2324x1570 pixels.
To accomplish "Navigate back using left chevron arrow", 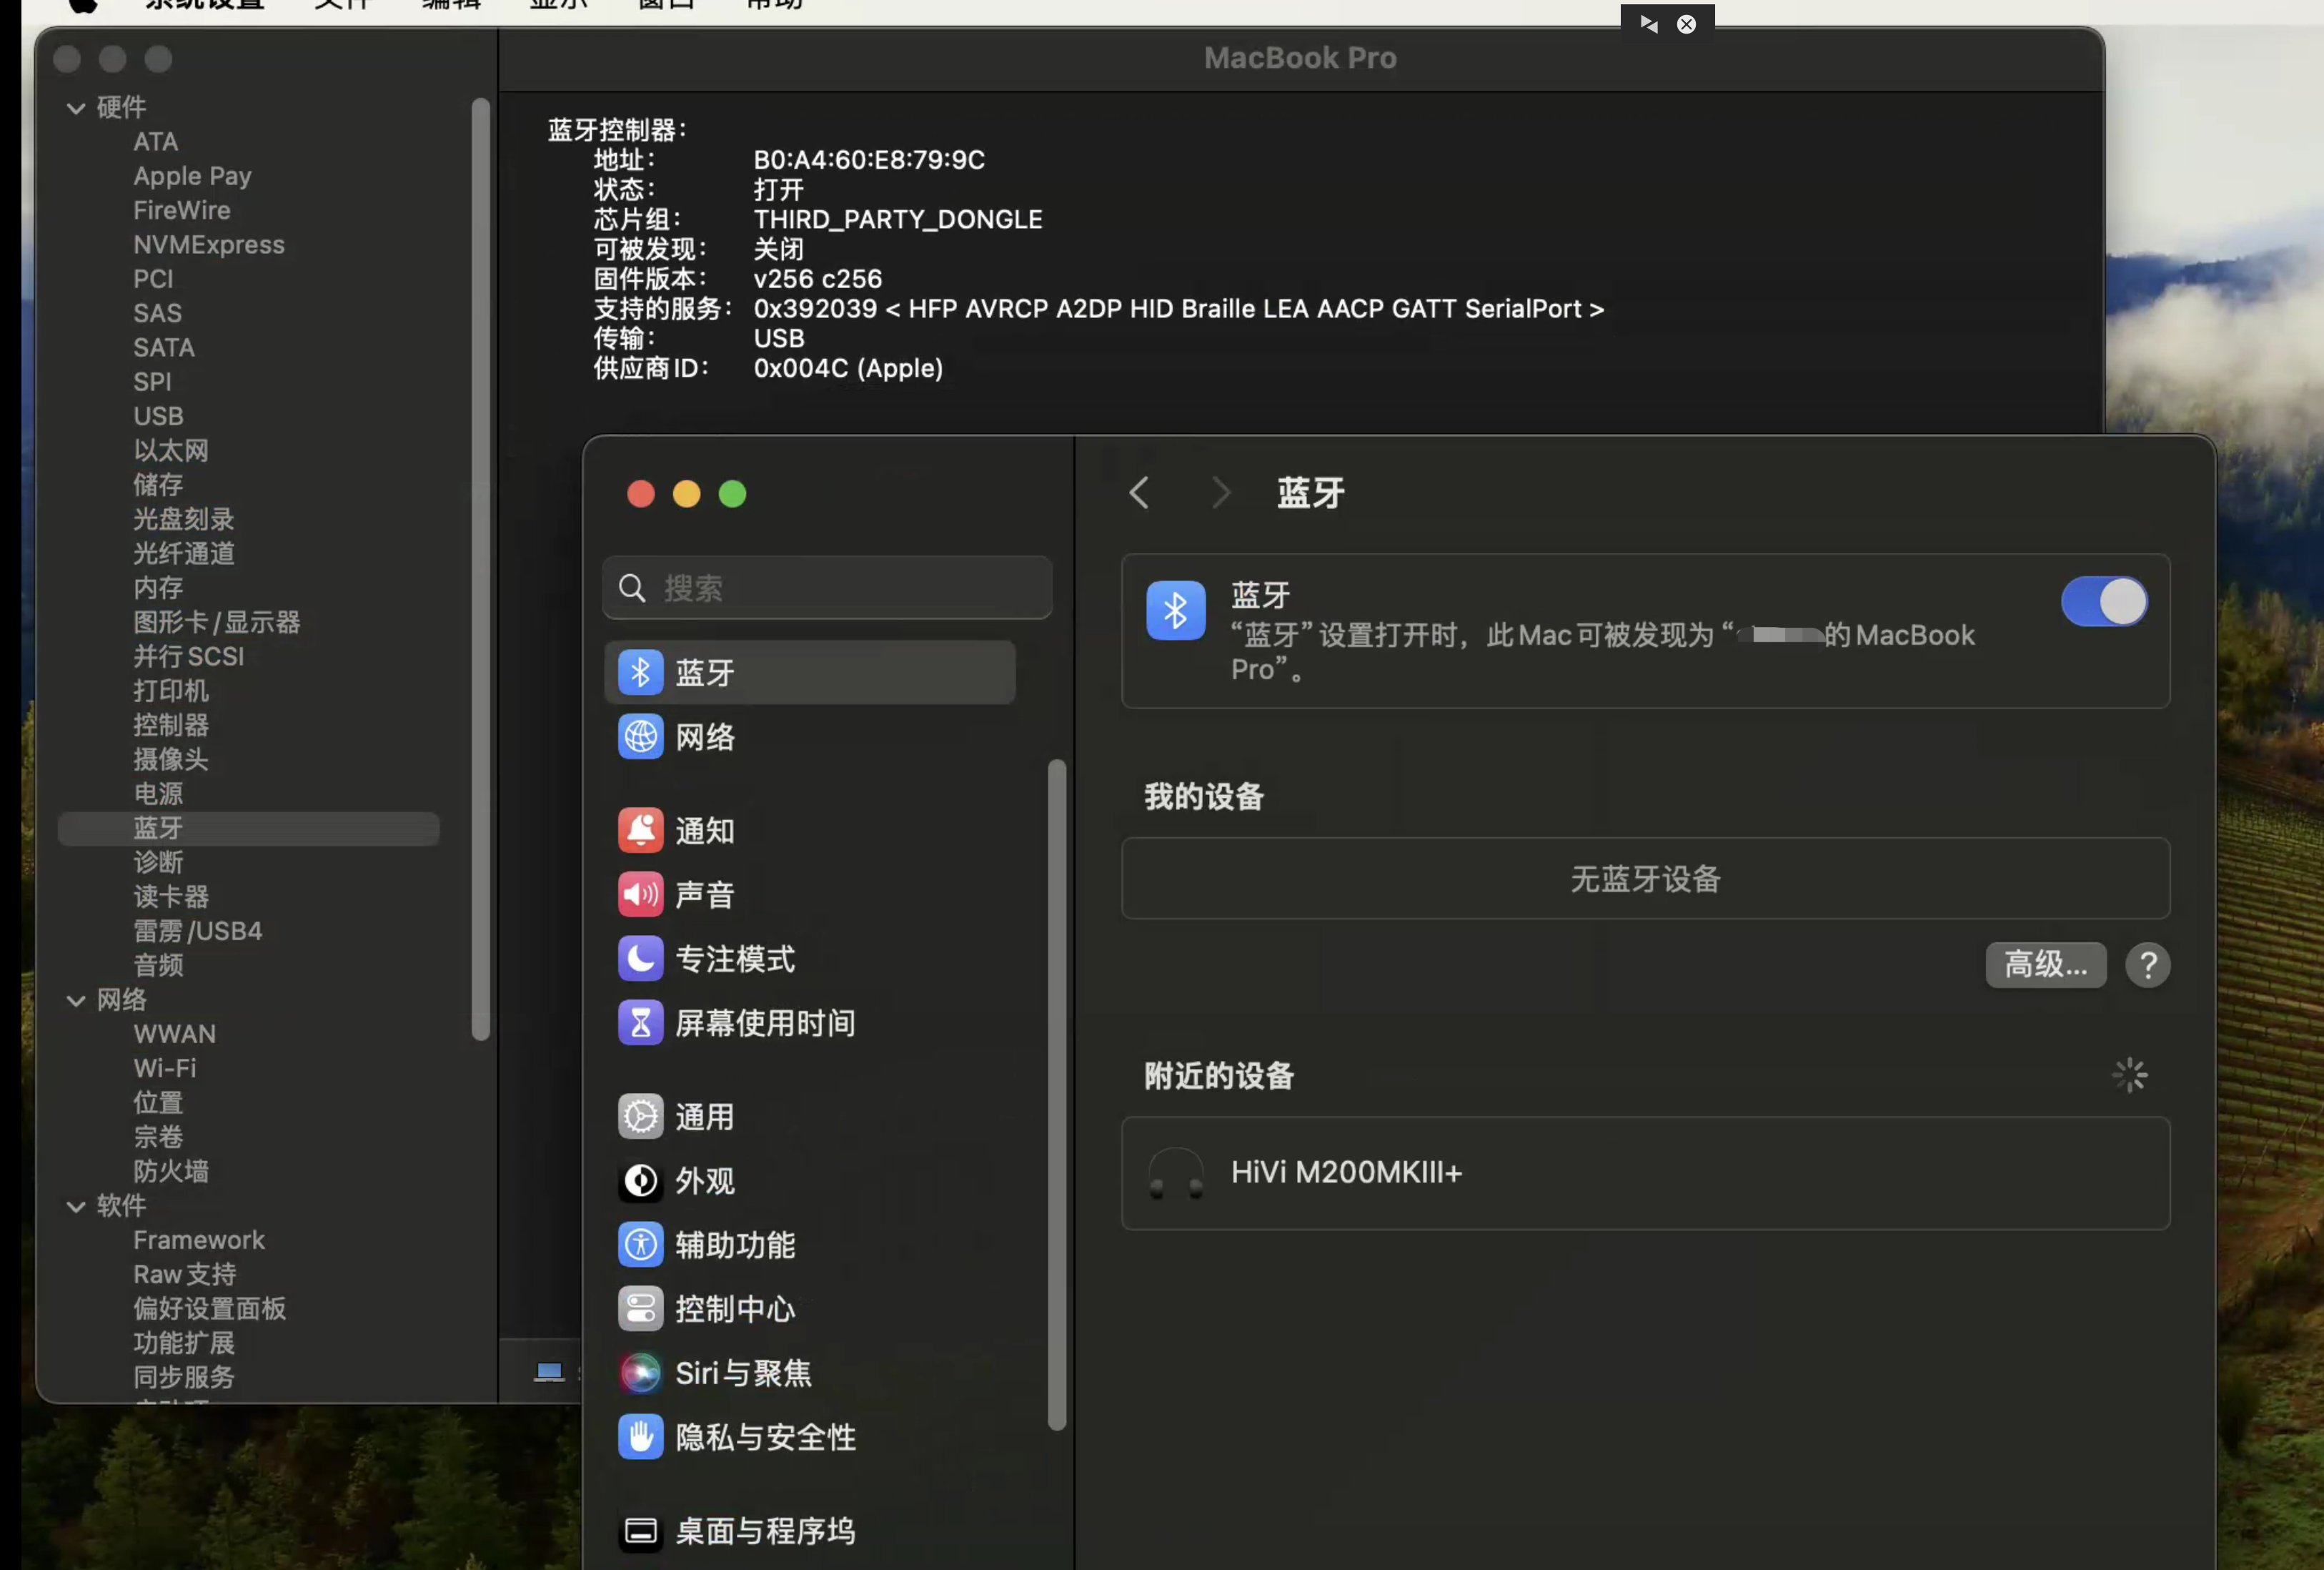I will coord(1140,493).
